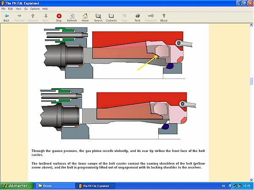254x190 pixels.
Task: Click the window title bar app icon
Action: click(x=3, y=3)
